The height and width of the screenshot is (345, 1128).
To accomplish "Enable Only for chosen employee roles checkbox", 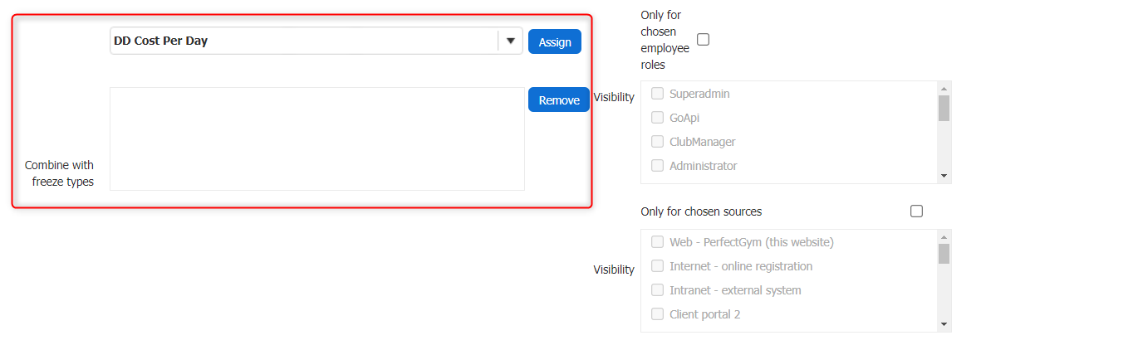I will [x=703, y=39].
